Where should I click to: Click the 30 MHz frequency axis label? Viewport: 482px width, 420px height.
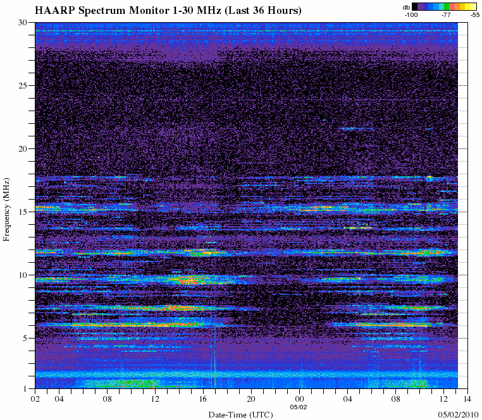click(23, 22)
